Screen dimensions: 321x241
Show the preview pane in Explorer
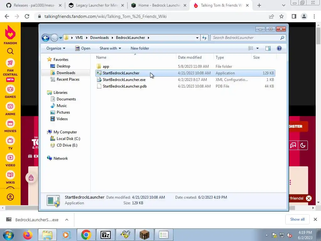pos(268,48)
